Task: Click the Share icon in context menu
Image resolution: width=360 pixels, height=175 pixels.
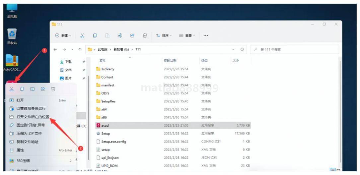Action: 43,89
